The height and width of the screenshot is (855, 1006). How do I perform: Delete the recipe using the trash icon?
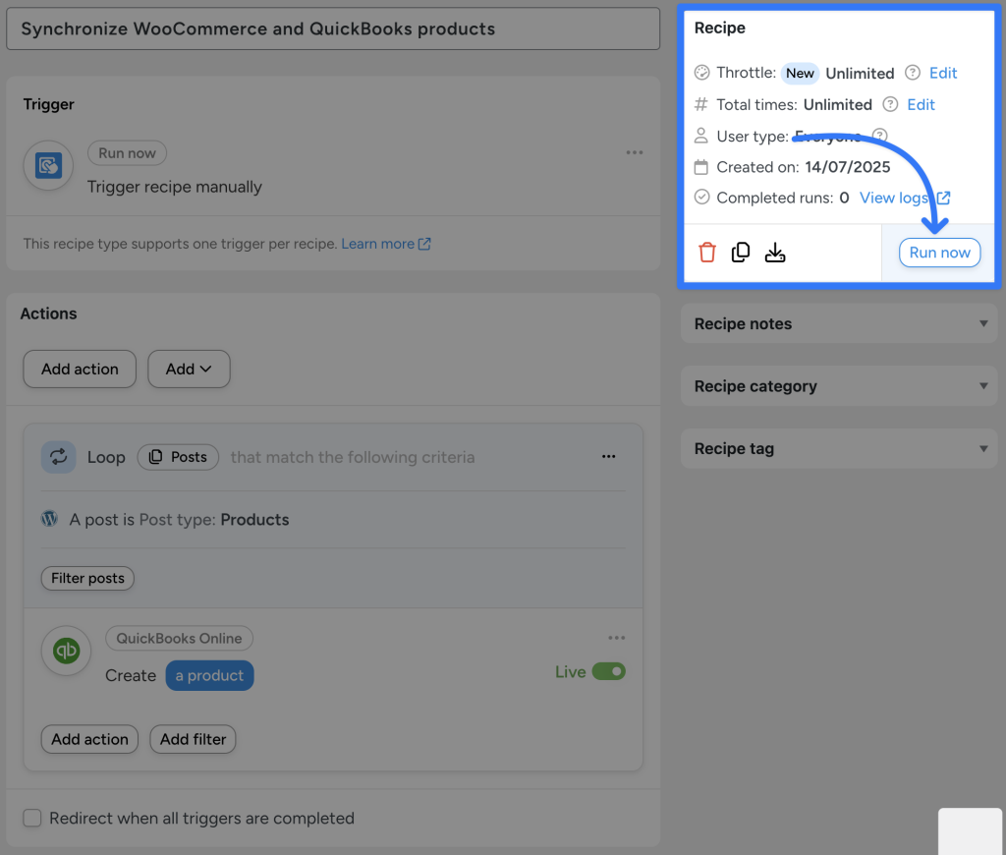(x=707, y=252)
